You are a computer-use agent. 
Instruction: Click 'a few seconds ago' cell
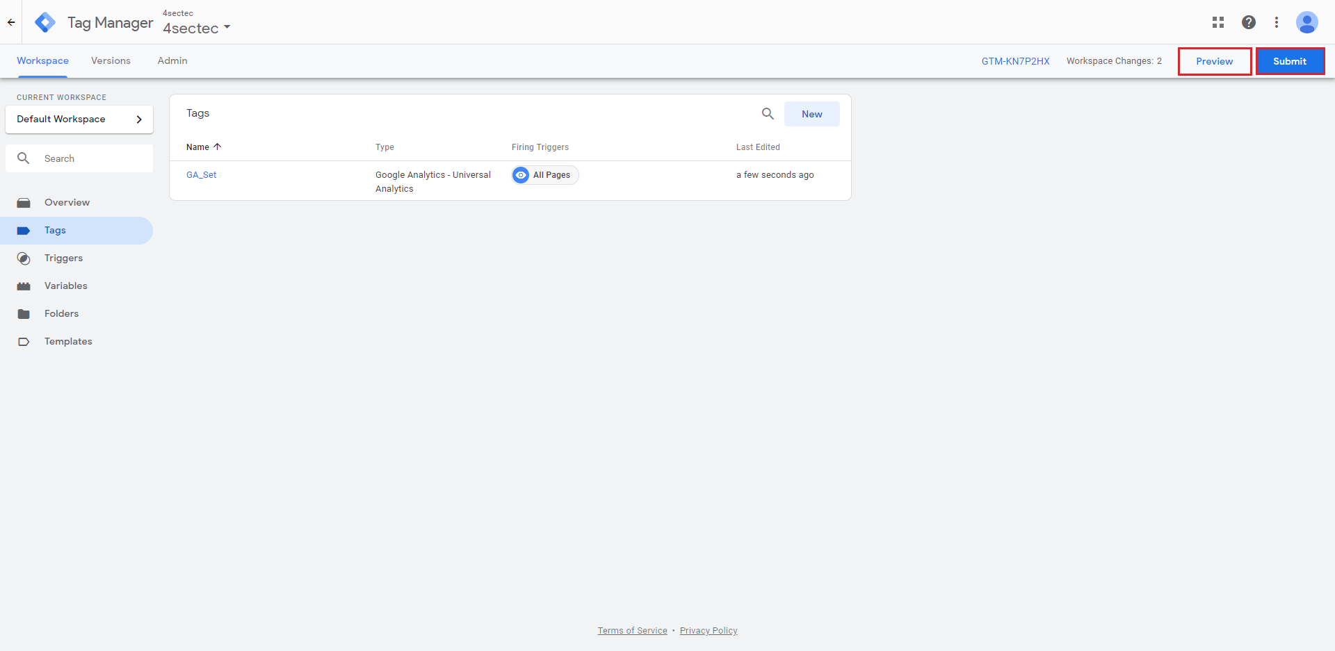pyautogui.click(x=775, y=175)
